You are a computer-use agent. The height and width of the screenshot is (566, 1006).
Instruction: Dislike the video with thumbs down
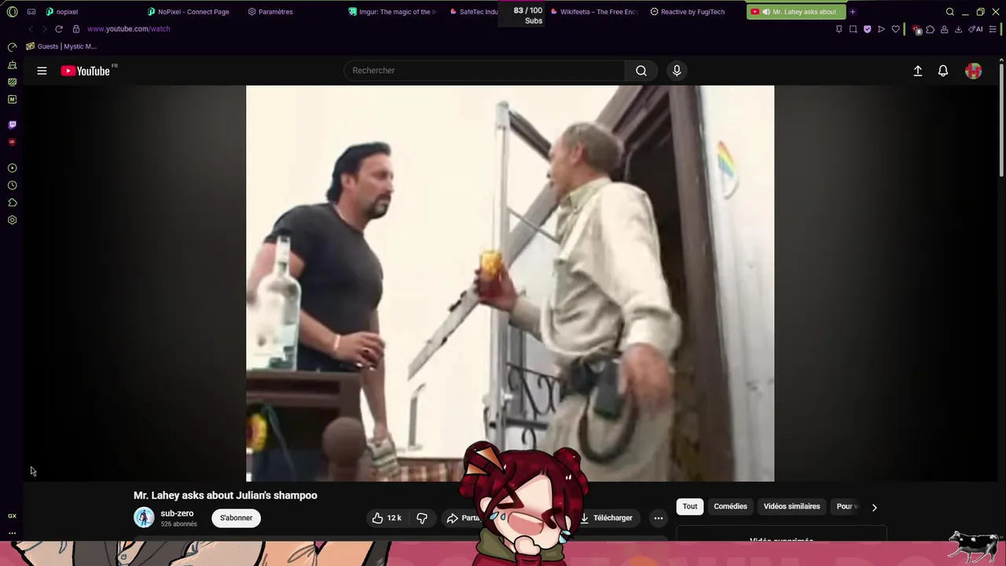pyautogui.click(x=422, y=518)
